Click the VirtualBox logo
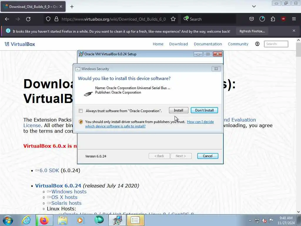The width and height of the screenshot is (301, 226). [x=20, y=44]
